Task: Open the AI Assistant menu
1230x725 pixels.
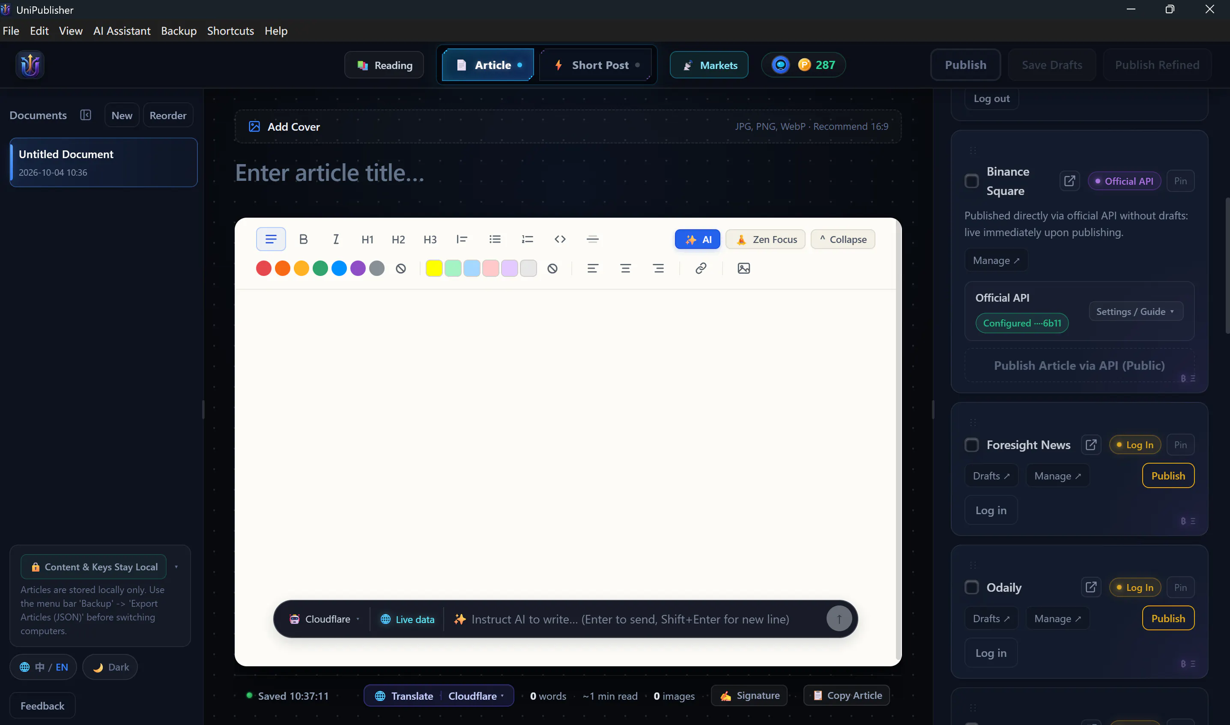Action: pyautogui.click(x=122, y=31)
